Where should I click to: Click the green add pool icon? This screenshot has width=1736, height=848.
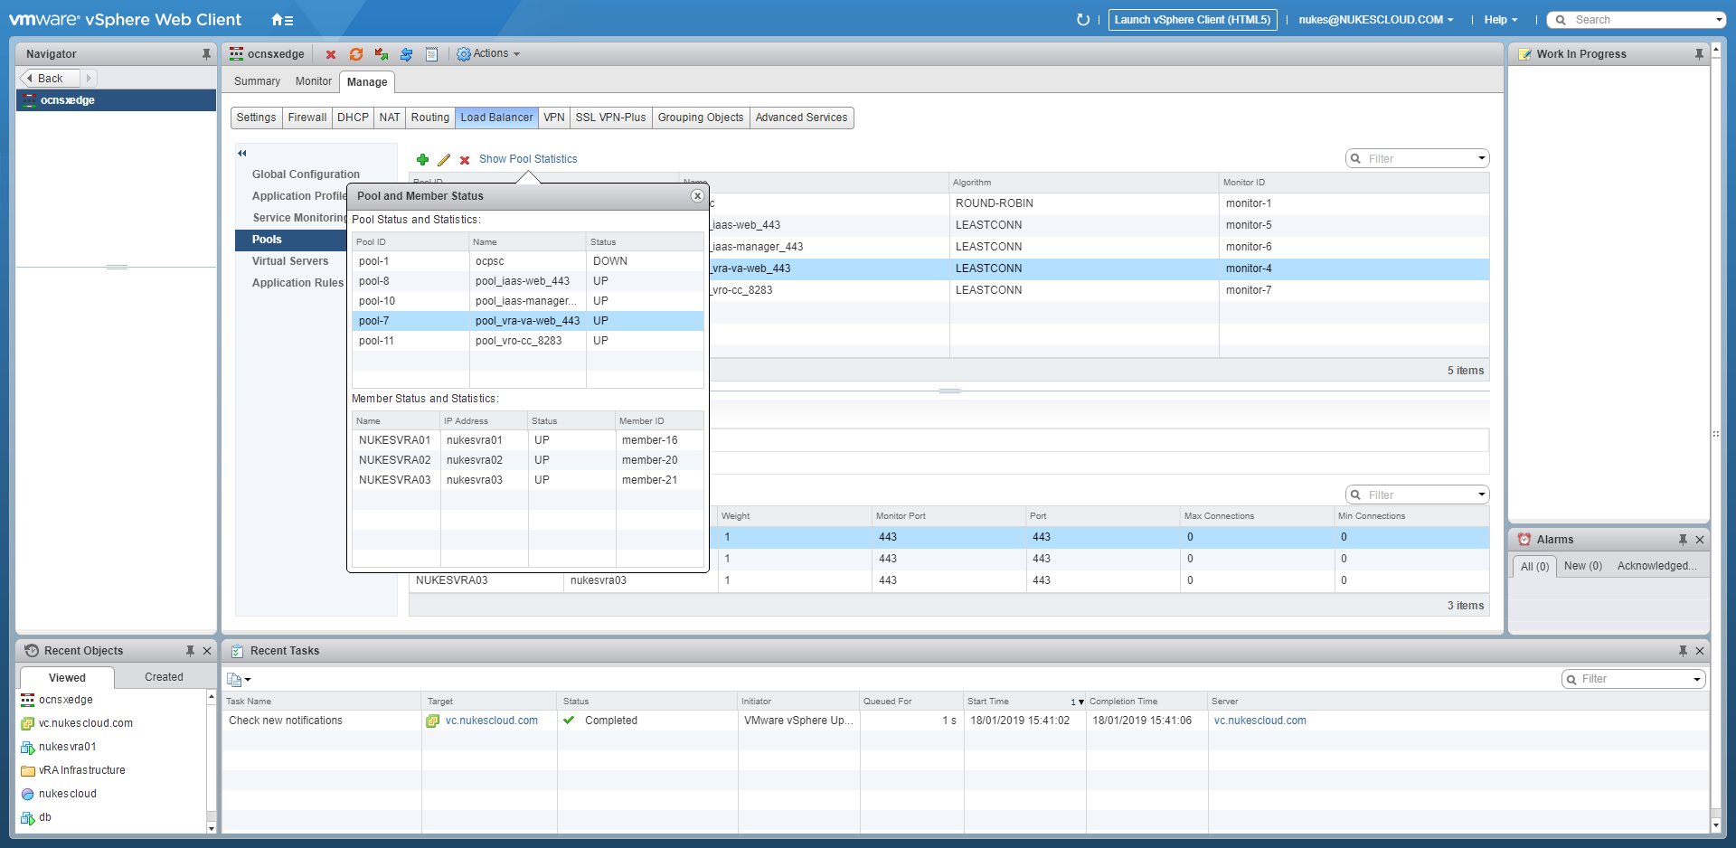click(422, 159)
